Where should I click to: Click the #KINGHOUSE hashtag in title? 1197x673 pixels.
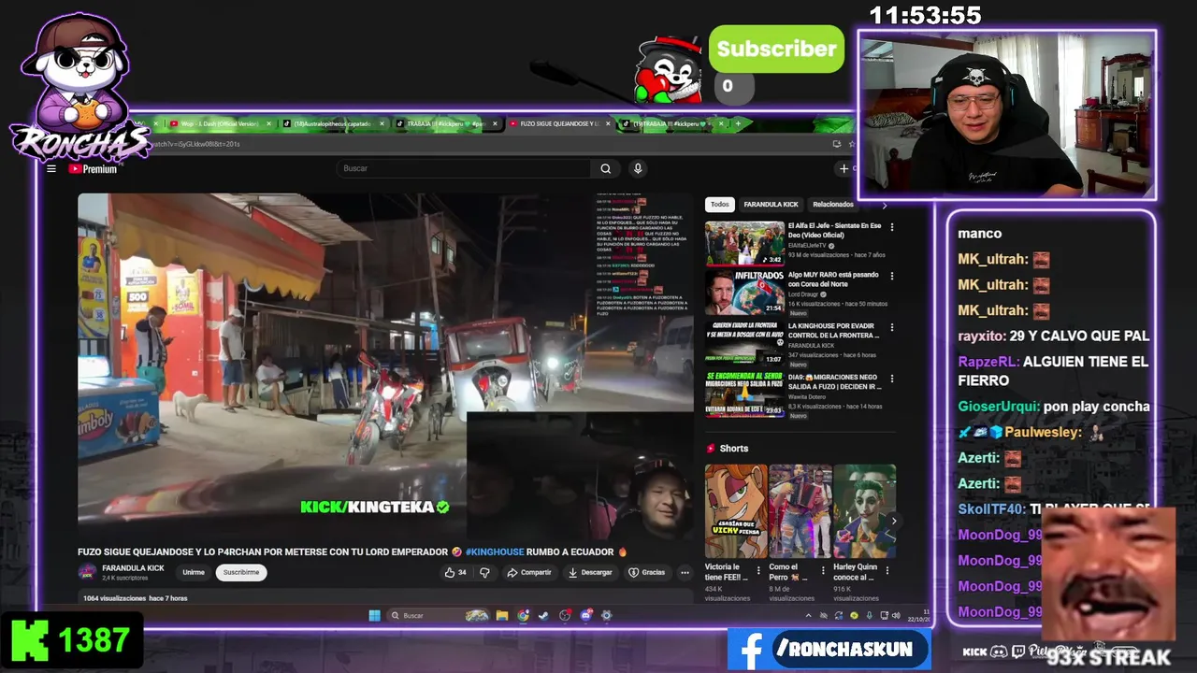point(495,551)
